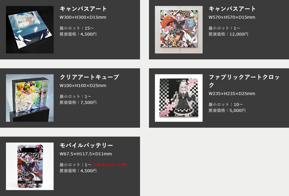The width and height of the screenshot is (289, 196).
Task: Select the キャンバスアート title for the W300 item
Action: click(x=83, y=9)
